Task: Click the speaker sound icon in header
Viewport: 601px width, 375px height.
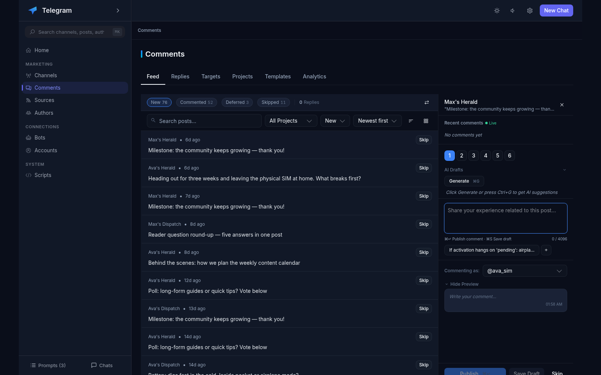Action: pos(513,10)
